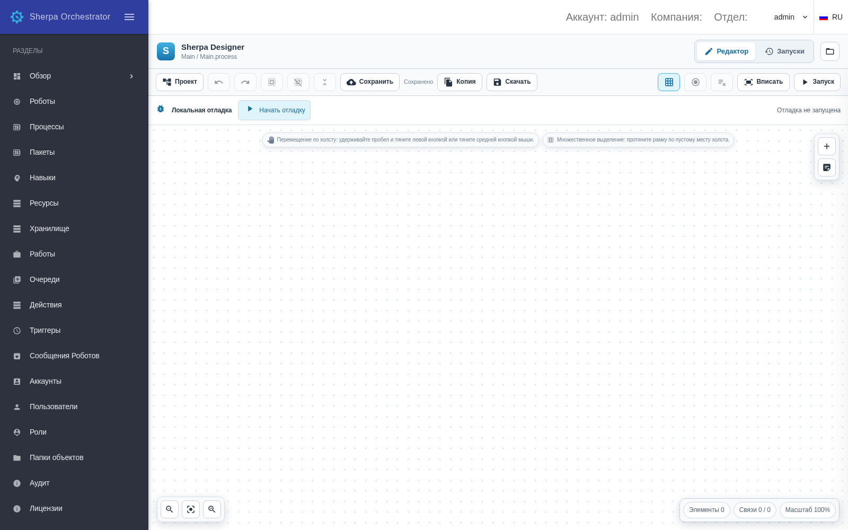Screen dimensions: 848x530
Task: Click the select-all elements icon
Action: pos(272,82)
